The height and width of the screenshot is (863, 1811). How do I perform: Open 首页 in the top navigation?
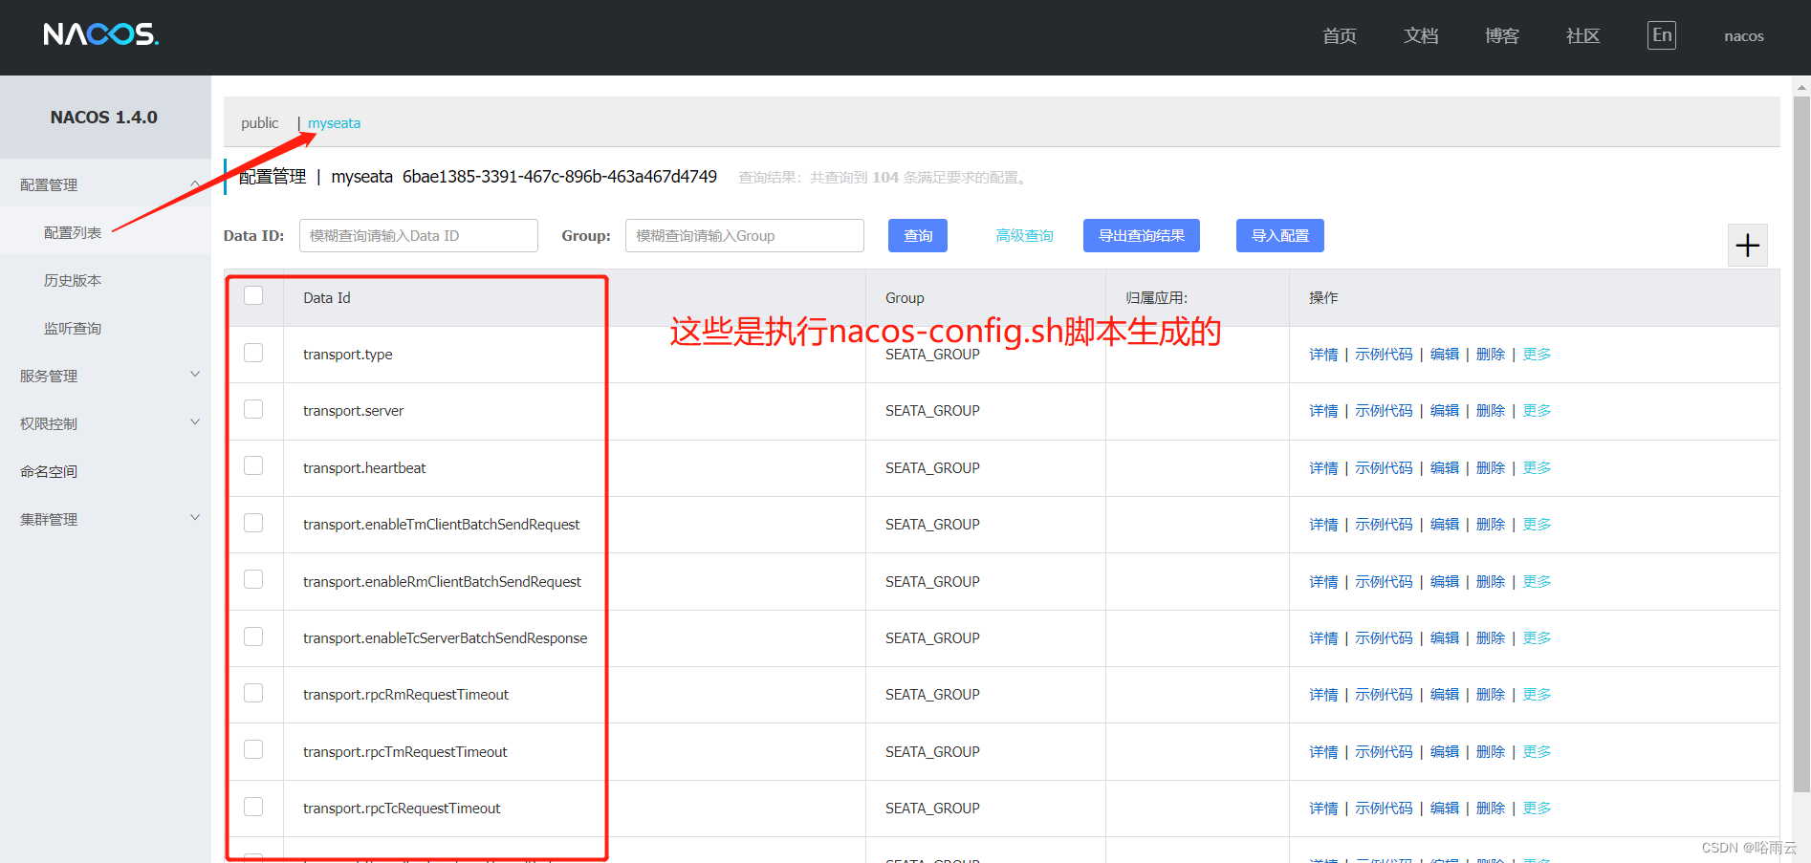[x=1340, y=36]
